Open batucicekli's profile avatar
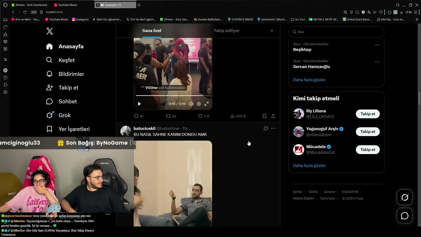421x237 pixels. 126,131
